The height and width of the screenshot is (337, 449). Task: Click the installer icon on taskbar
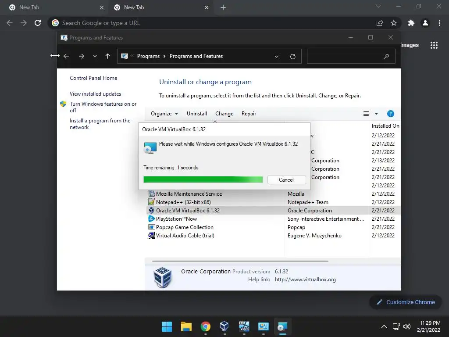click(282, 326)
